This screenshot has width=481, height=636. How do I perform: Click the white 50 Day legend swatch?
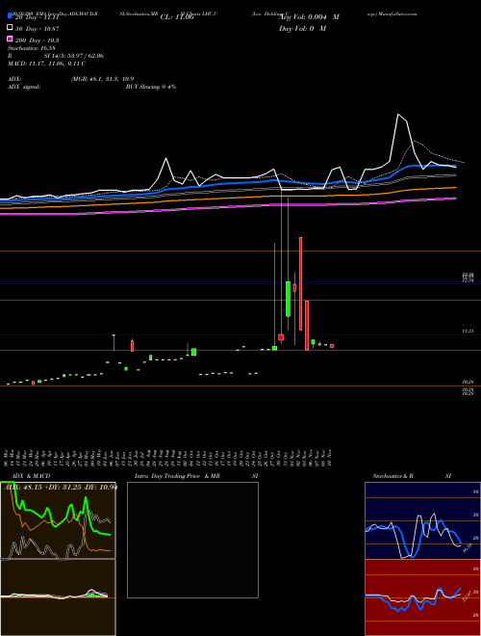point(10,28)
